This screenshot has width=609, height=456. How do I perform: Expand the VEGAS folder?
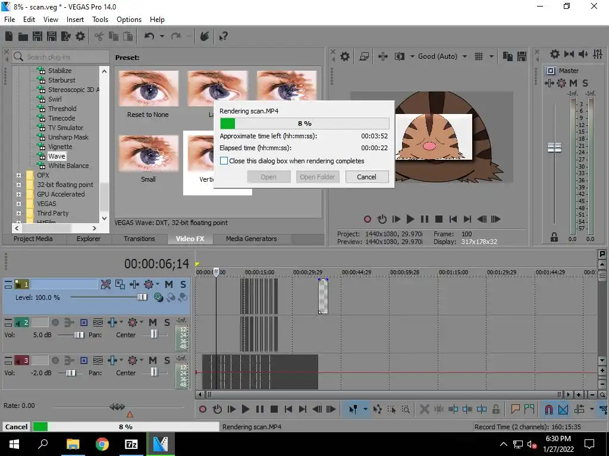(x=18, y=204)
